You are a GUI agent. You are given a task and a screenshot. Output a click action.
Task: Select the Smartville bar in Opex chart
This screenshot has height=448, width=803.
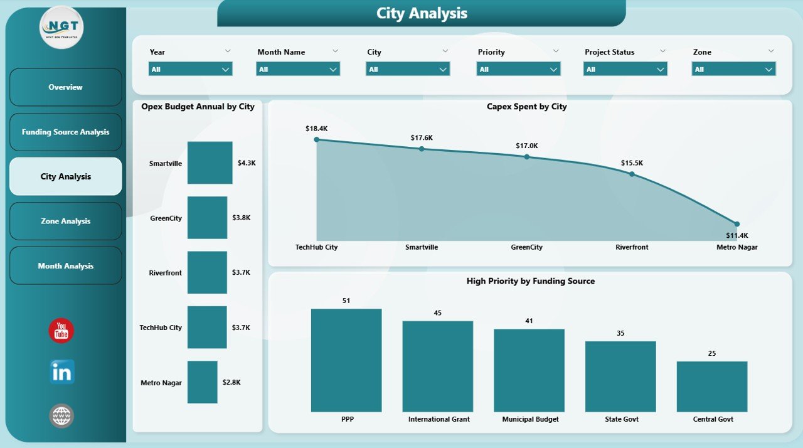point(210,163)
